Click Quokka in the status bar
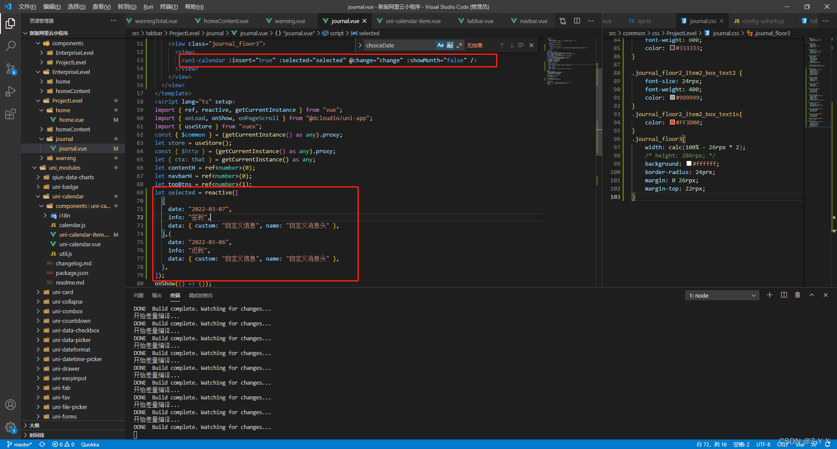The height and width of the screenshot is (449, 837). coord(90,444)
